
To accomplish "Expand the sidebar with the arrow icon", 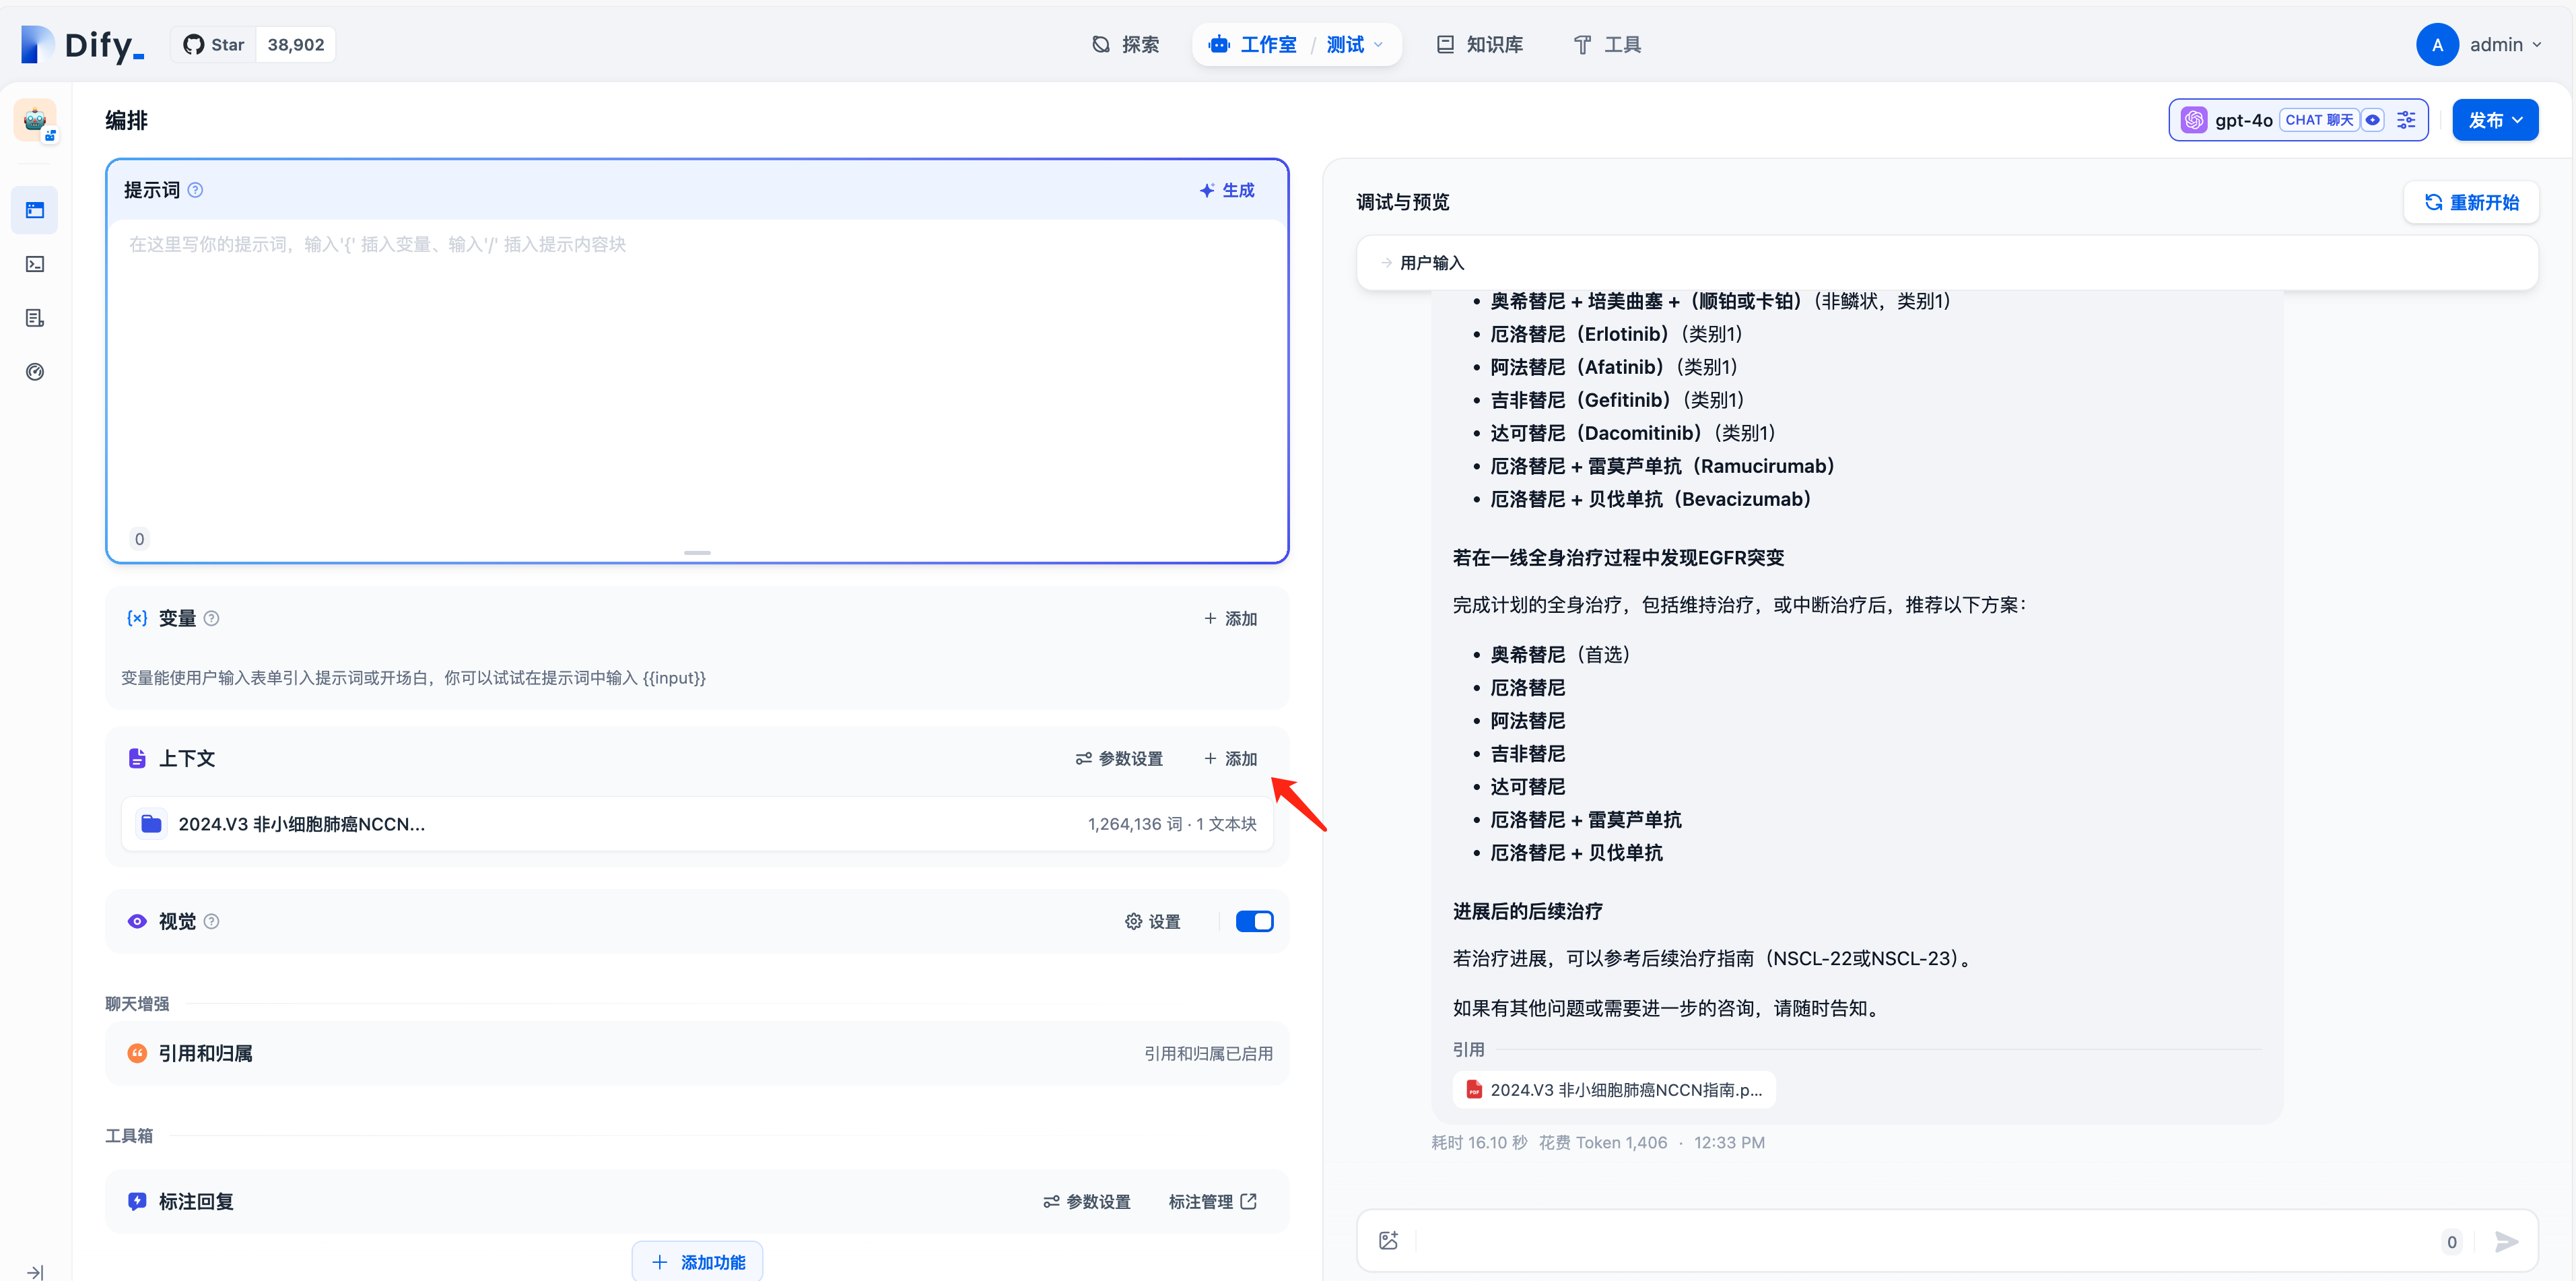I will 35,1272.
